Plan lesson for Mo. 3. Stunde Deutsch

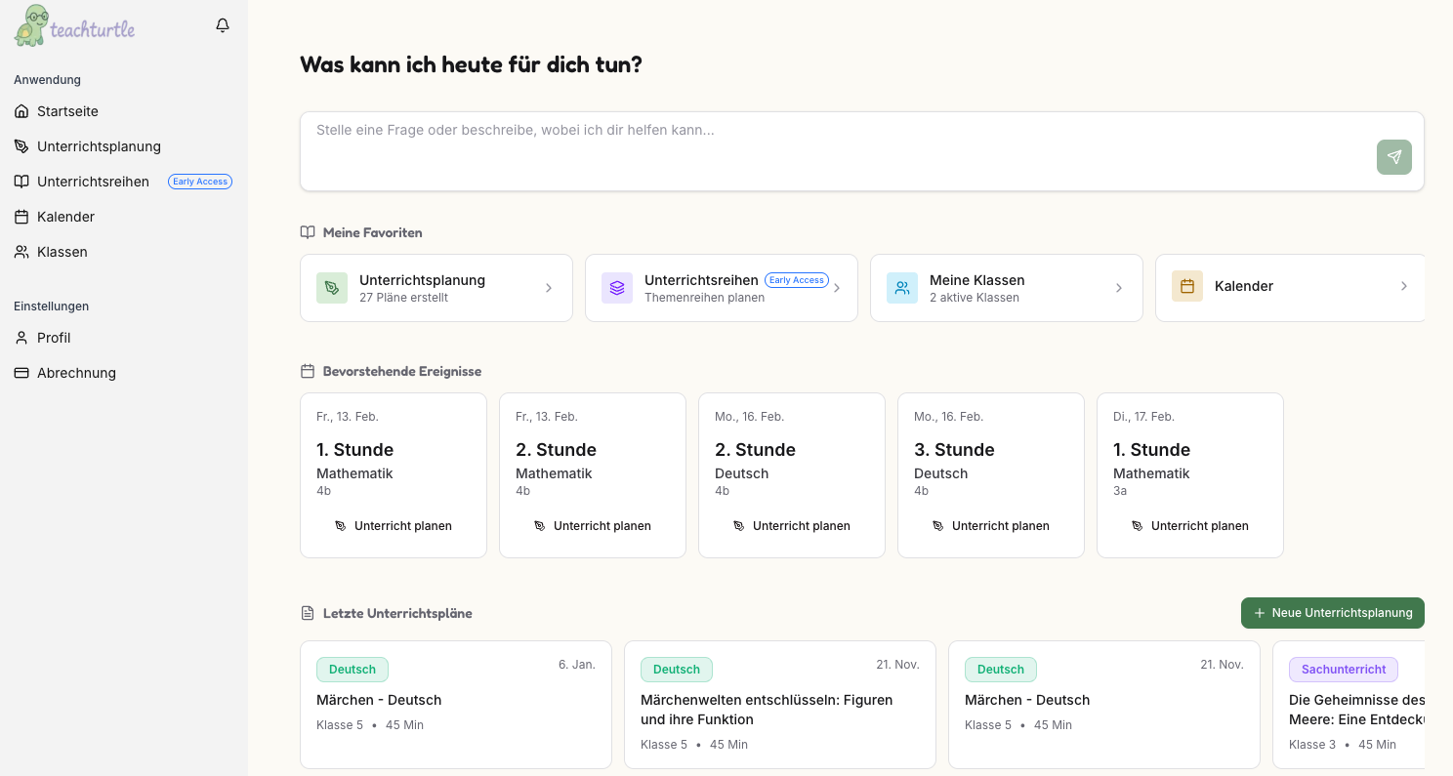(991, 525)
